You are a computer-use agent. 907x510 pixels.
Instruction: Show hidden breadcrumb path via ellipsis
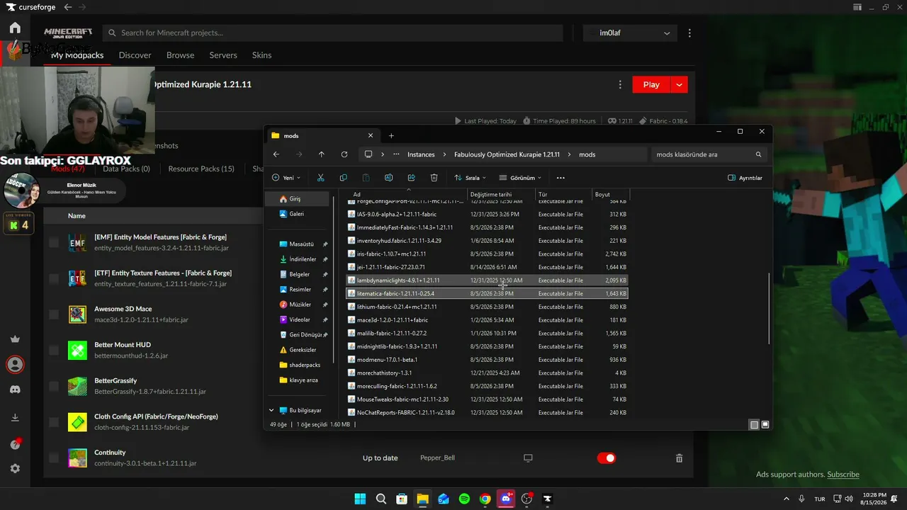(396, 154)
